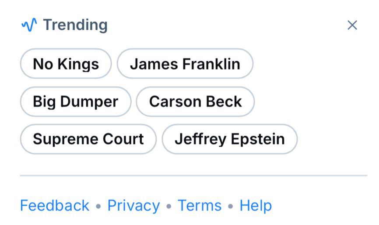Open the Carson Beck trending topic
379x225 pixels.
pos(195,102)
